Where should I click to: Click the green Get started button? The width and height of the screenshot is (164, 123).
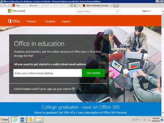[93, 73]
